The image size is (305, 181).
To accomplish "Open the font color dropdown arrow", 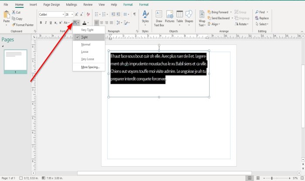I will [x=88, y=23].
